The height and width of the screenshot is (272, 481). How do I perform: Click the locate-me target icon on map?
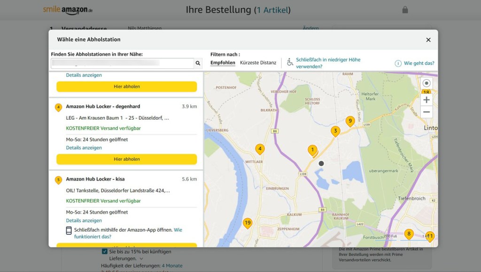click(x=427, y=83)
